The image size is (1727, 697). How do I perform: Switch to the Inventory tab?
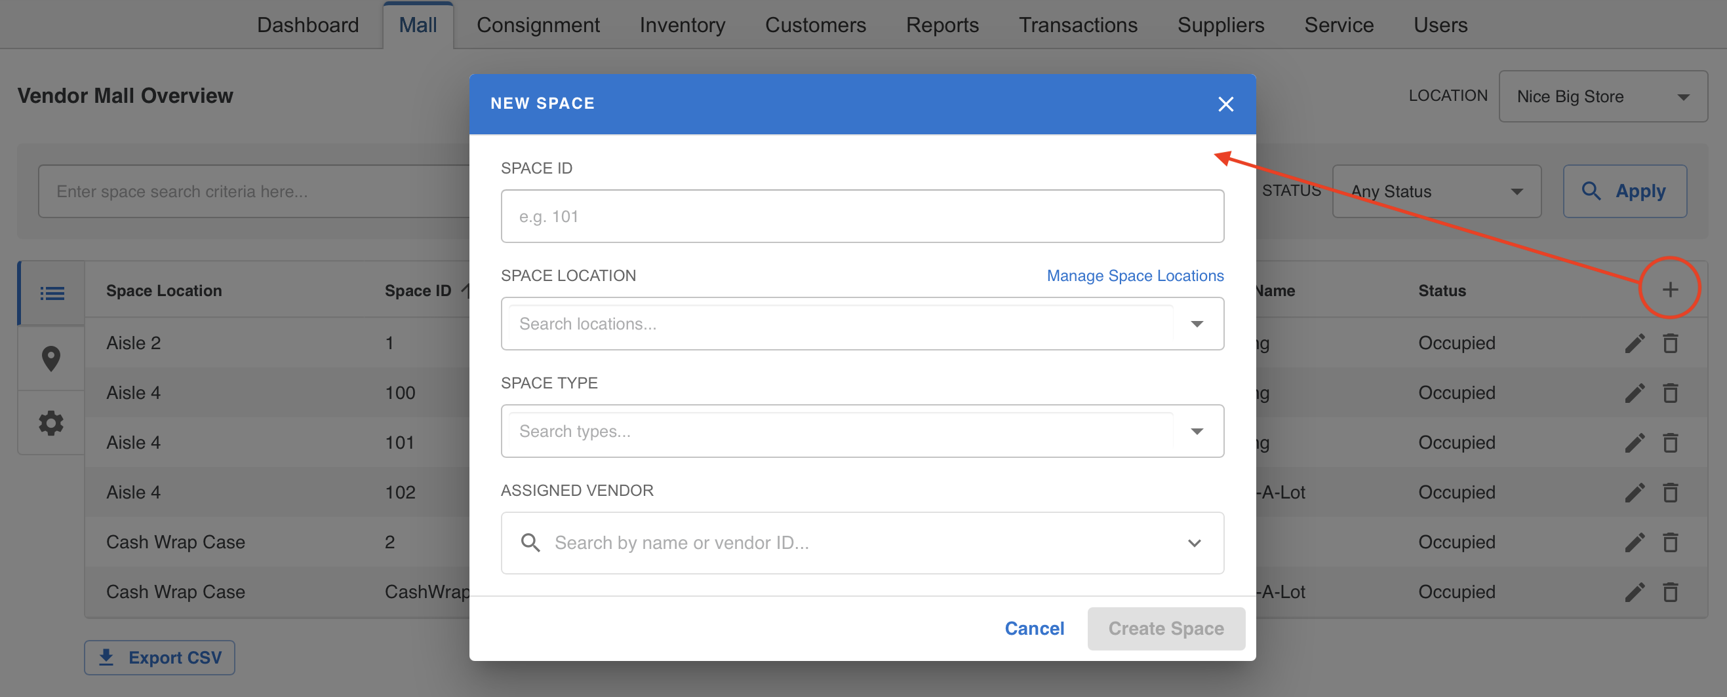tap(682, 25)
